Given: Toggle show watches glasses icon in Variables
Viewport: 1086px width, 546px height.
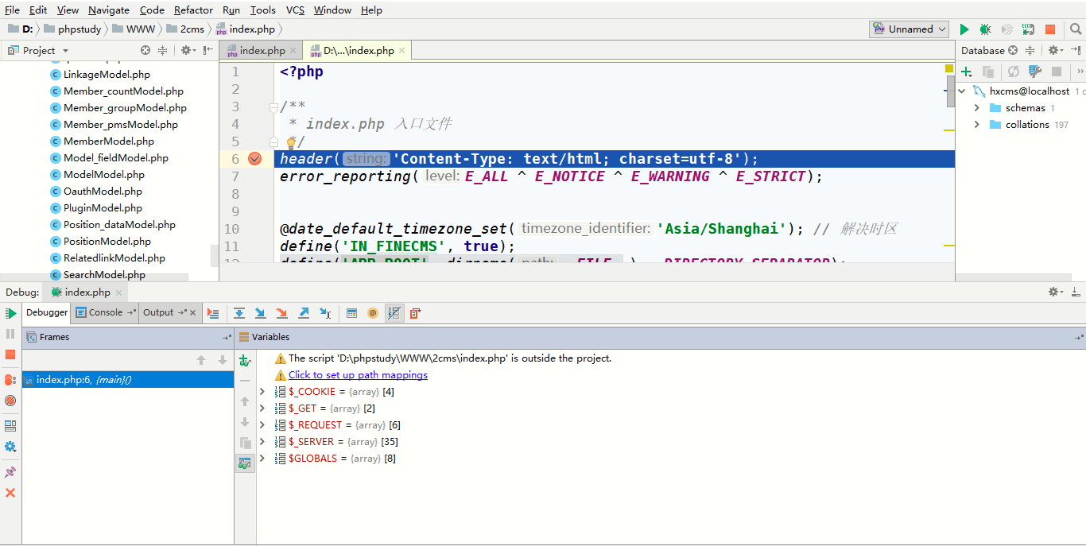Looking at the screenshot, I should pyautogui.click(x=245, y=463).
